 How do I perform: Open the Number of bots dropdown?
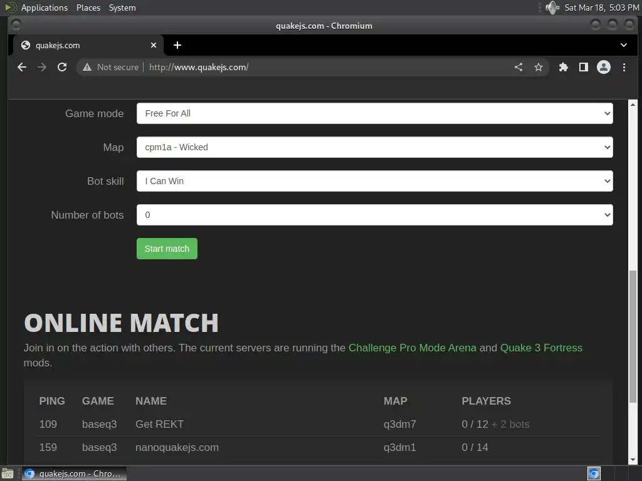pos(375,215)
